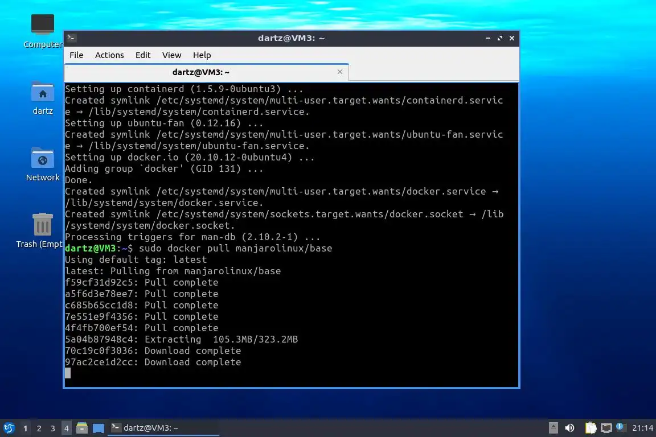Open the Help menu in the terminal

[x=202, y=55]
